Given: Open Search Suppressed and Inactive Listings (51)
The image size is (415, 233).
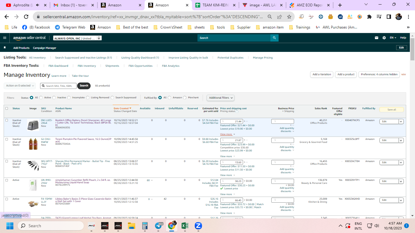Looking at the screenshot, I should click(84, 58).
